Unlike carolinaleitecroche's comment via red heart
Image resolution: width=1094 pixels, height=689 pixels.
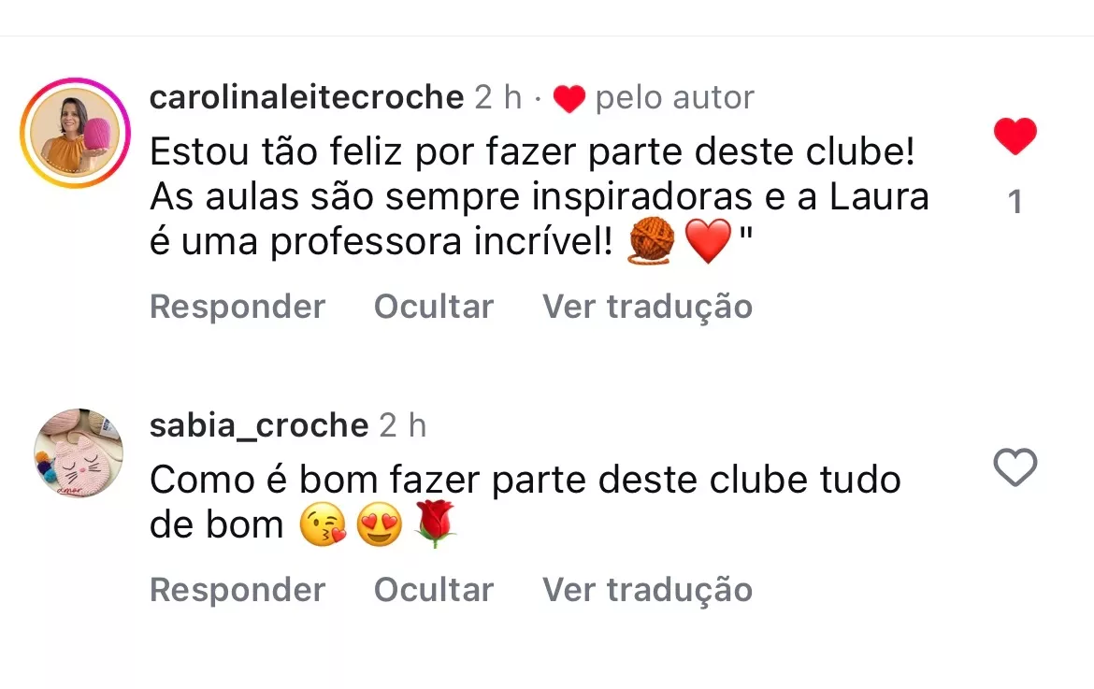point(1015,136)
